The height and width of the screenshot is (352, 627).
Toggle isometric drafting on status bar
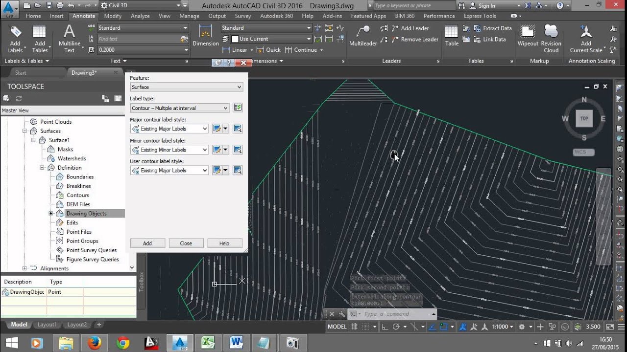[x=414, y=327]
